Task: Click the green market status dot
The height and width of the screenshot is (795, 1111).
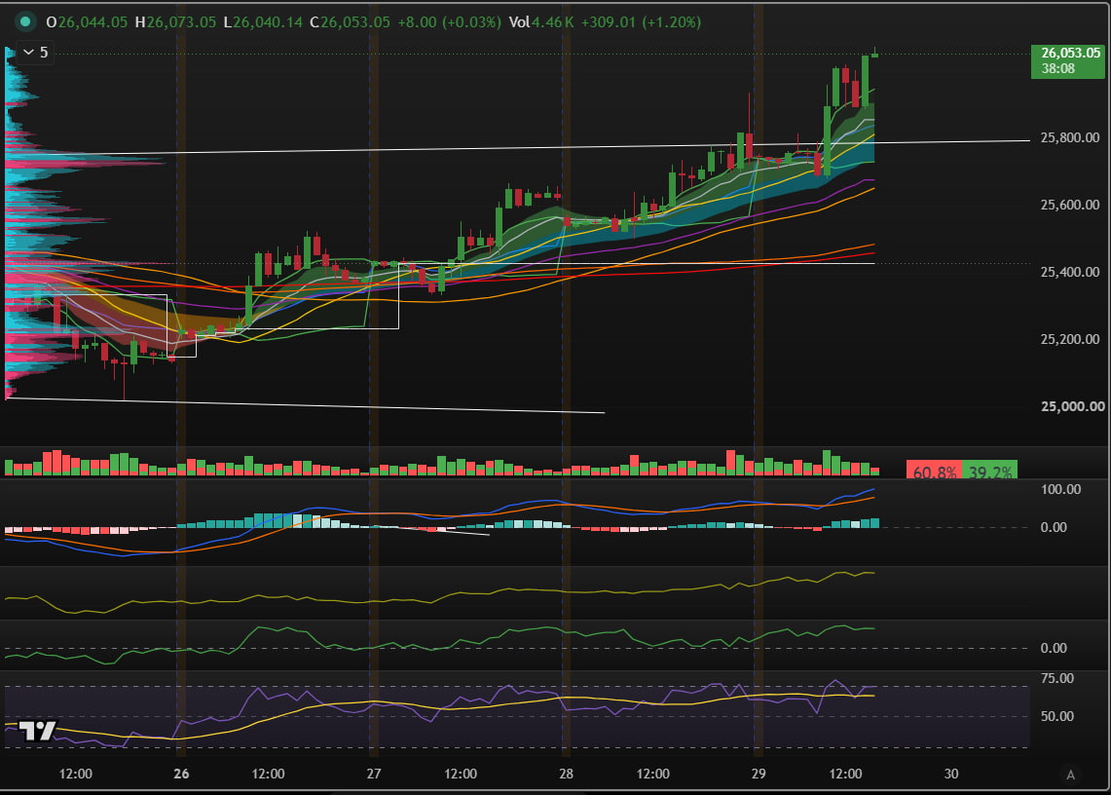Action: click(x=24, y=21)
